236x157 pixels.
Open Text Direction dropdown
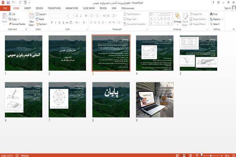tap(132, 14)
